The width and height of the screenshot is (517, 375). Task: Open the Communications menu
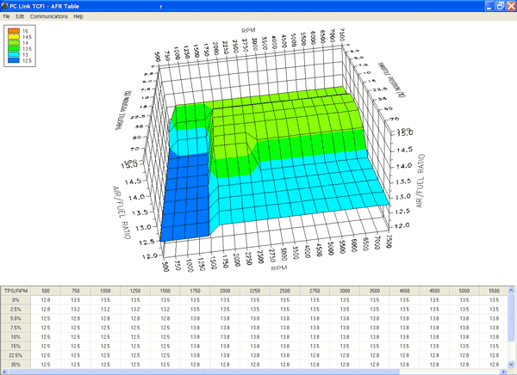(x=48, y=16)
